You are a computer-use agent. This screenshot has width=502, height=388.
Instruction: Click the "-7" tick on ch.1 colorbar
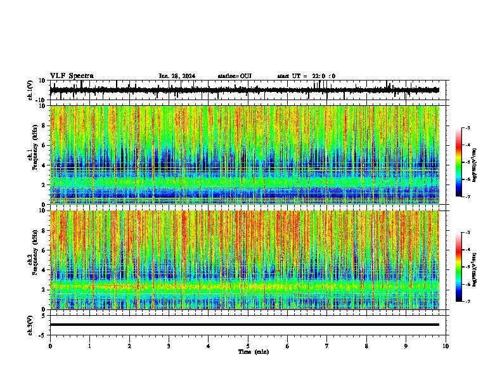click(467, 197)
